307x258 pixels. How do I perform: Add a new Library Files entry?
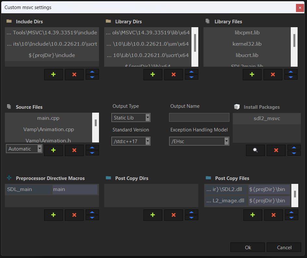[x=252, y=74]
